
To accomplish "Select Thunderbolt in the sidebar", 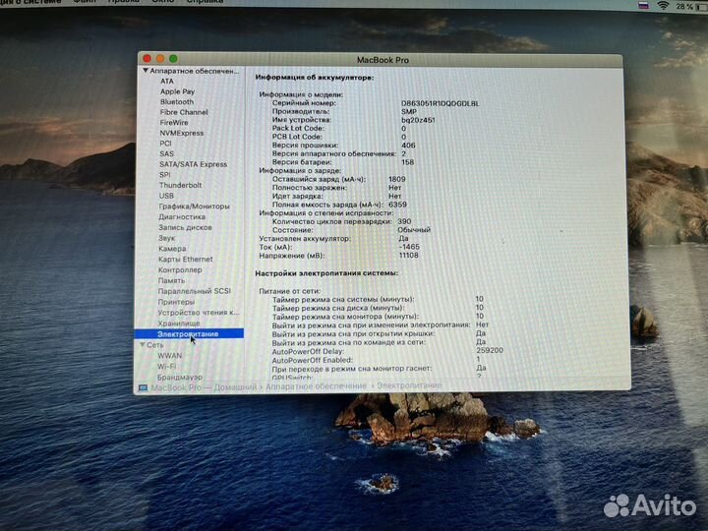I will 180,185.
